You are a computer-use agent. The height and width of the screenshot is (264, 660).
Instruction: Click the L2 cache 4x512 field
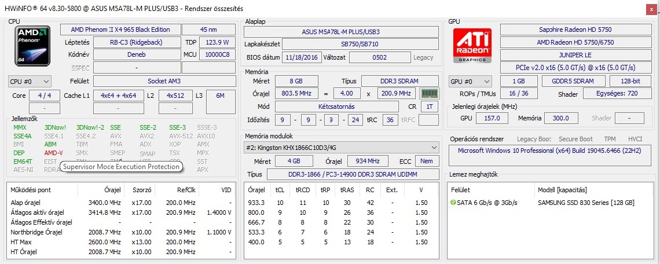(176, 96)
